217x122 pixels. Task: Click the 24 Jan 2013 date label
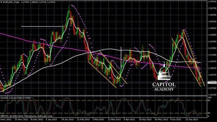pyautogui.click(x=67, y=120)
